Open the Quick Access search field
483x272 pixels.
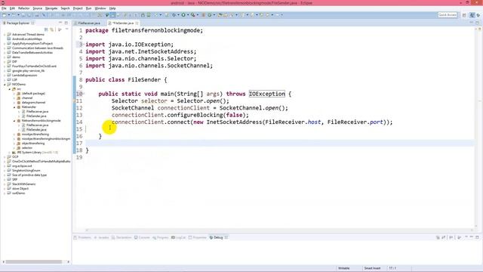[448, 15]
